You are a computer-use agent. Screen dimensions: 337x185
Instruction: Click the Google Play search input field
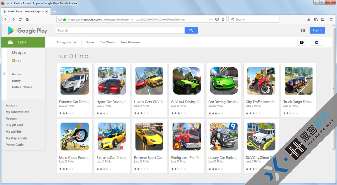(x=120, y=31)
